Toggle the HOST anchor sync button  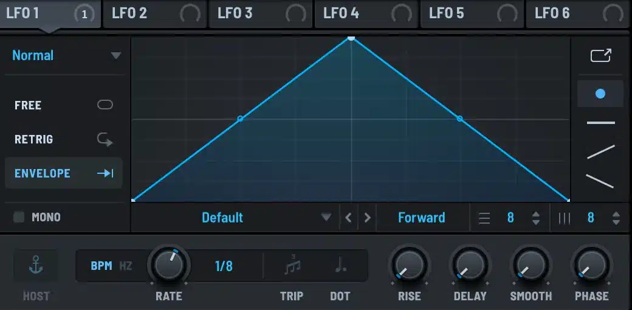36,266
